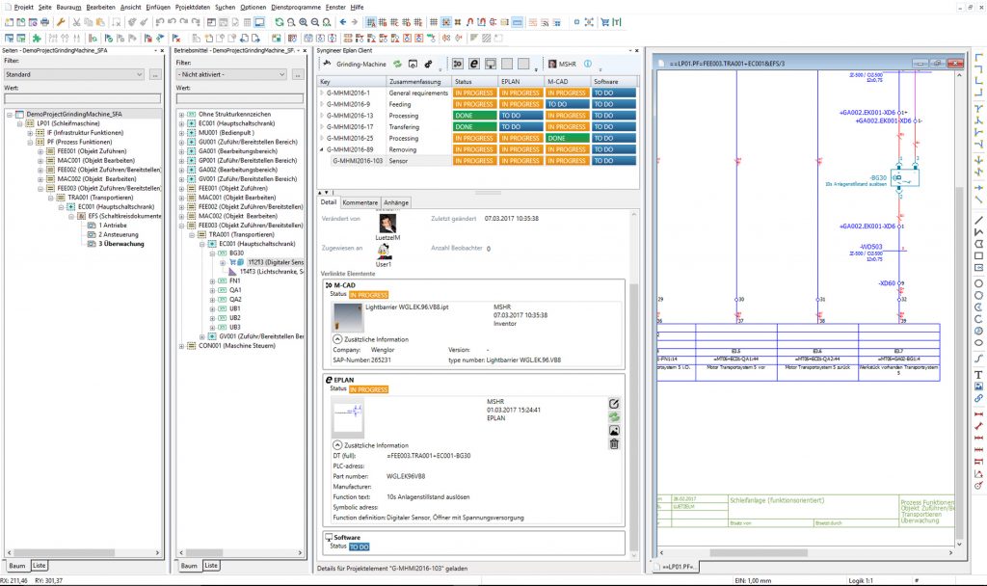Viewport: 987px width, 586px height.
Task: Collapse 'Zusätzliche Information' under M-CAD
Action: (336, 339)
